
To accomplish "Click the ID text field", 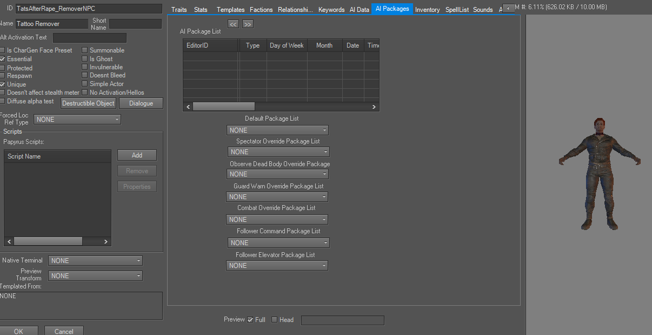I will pos(89,9).
